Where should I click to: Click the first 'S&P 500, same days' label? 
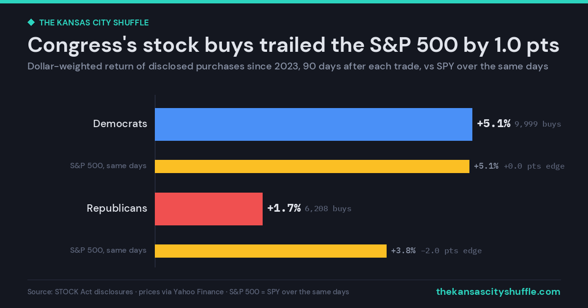coord(108,166)
